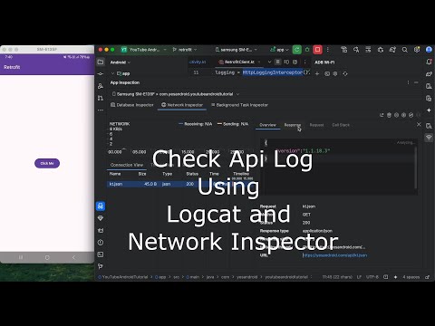This screenshot has width=435, height=326.
Task: Open the toolbar More actions kebab menu
Action: pos(328,50)
